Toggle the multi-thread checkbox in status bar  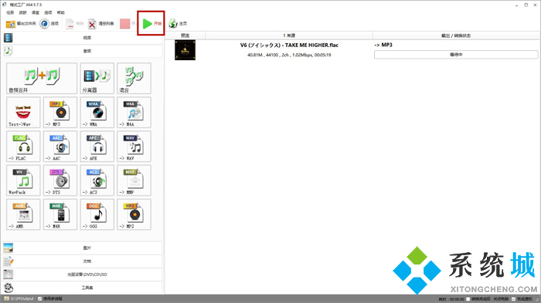pos(39,298)
